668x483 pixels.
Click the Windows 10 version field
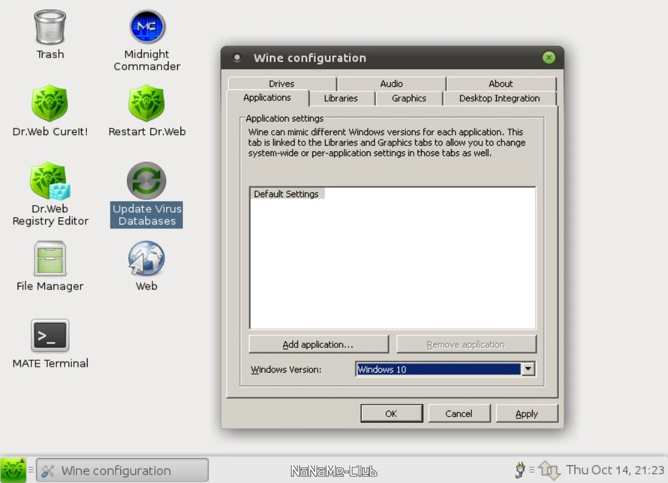439,369
